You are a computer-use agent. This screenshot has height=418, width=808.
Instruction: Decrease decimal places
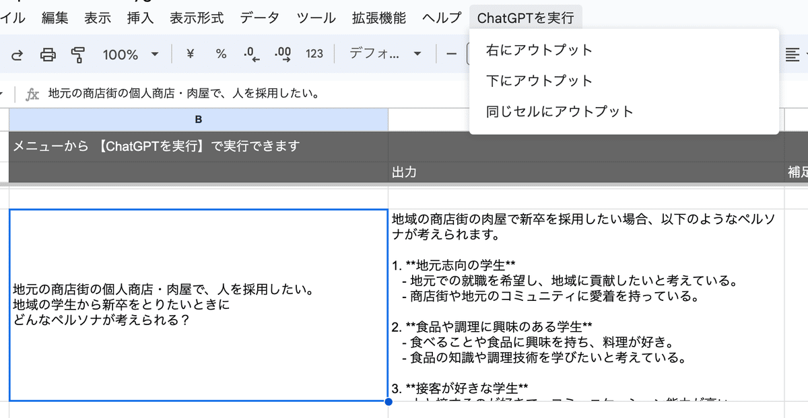tap(252, 55)
